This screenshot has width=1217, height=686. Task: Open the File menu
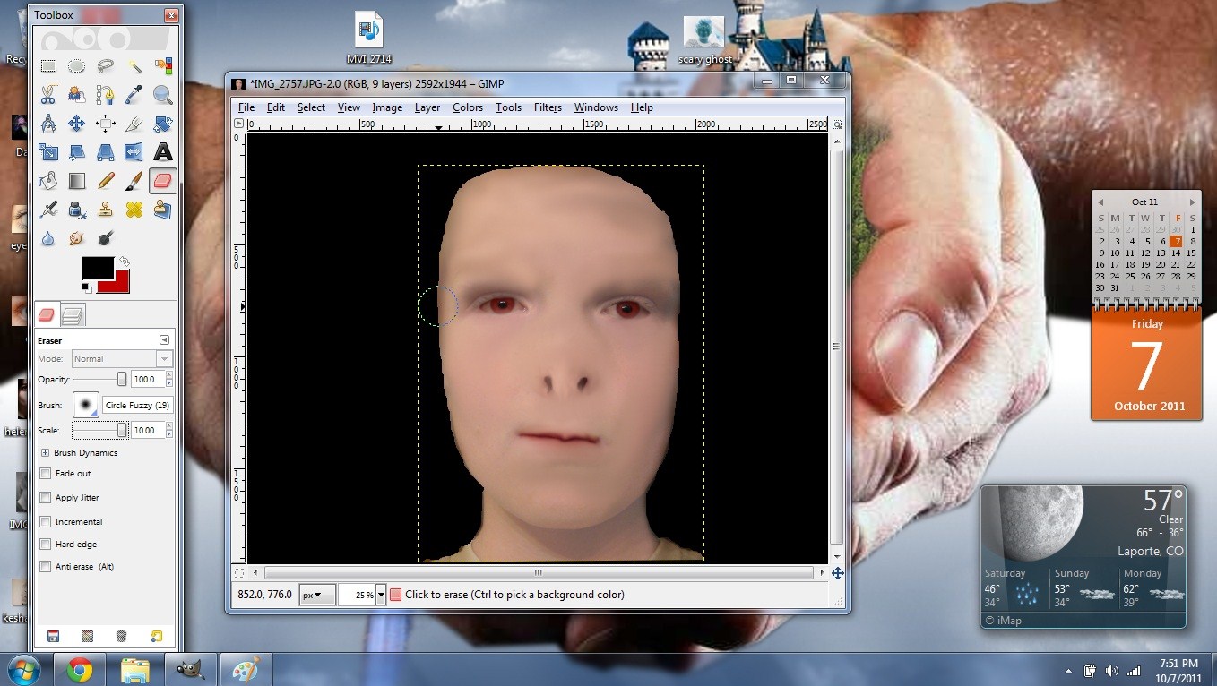[246, 107]
